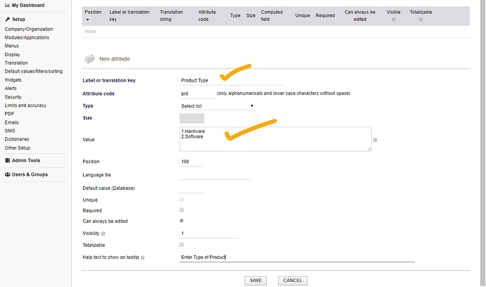Click the info icon next to Visibility
Viewport: 486px width, 287px height.
click(x=104, y=234)
